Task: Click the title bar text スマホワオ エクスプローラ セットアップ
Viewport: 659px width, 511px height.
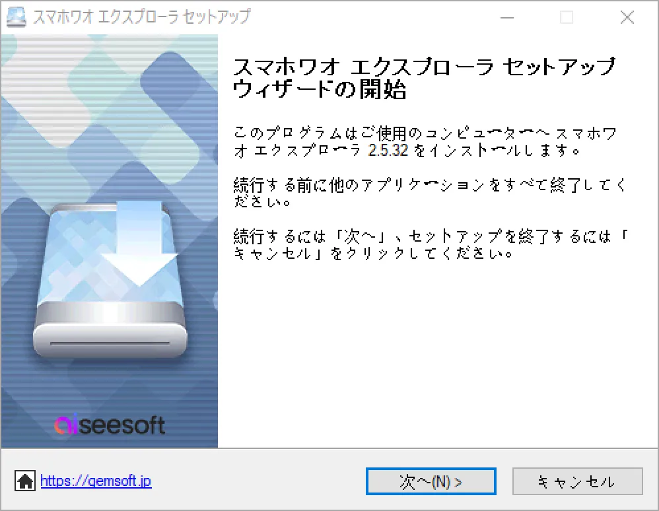Action: click(x=142, y=17)
